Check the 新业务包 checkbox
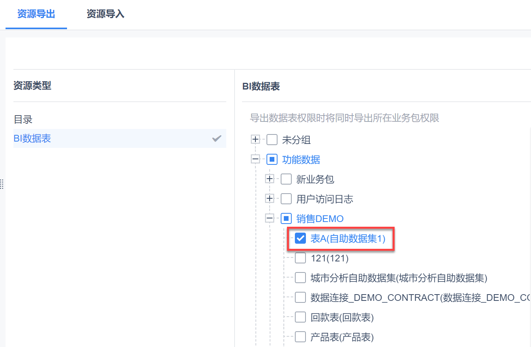 click(286, 179)
